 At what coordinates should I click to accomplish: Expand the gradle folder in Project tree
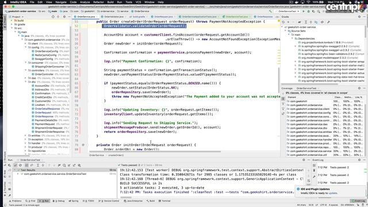[x=11, y=24]
